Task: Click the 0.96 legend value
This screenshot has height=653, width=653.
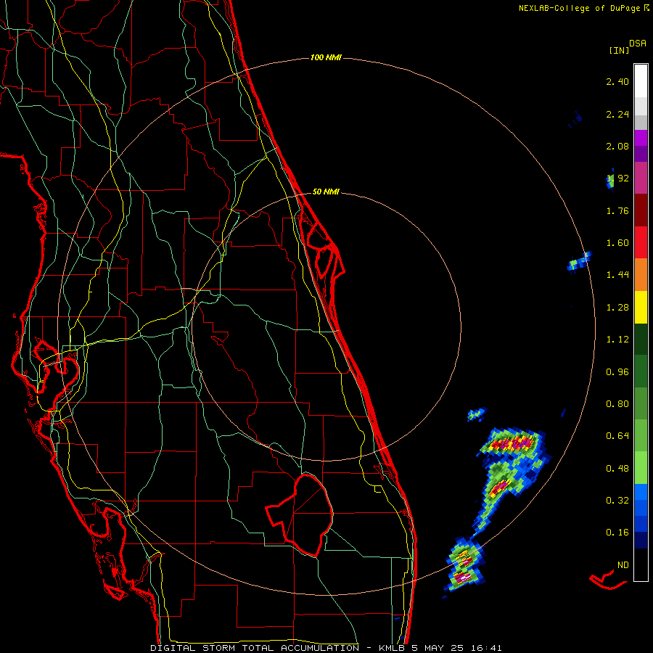Action: click(617, 372)
